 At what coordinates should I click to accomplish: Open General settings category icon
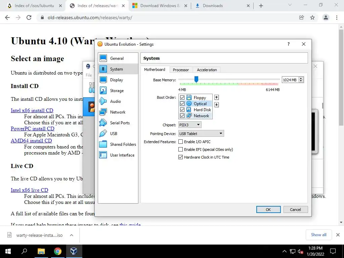[x=103, y=58]
